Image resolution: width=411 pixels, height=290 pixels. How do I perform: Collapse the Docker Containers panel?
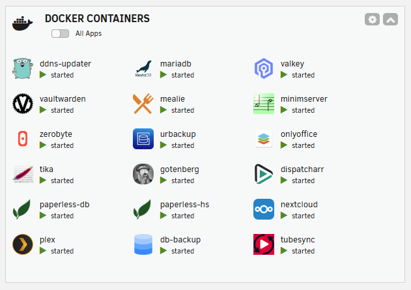click(391, 20)
